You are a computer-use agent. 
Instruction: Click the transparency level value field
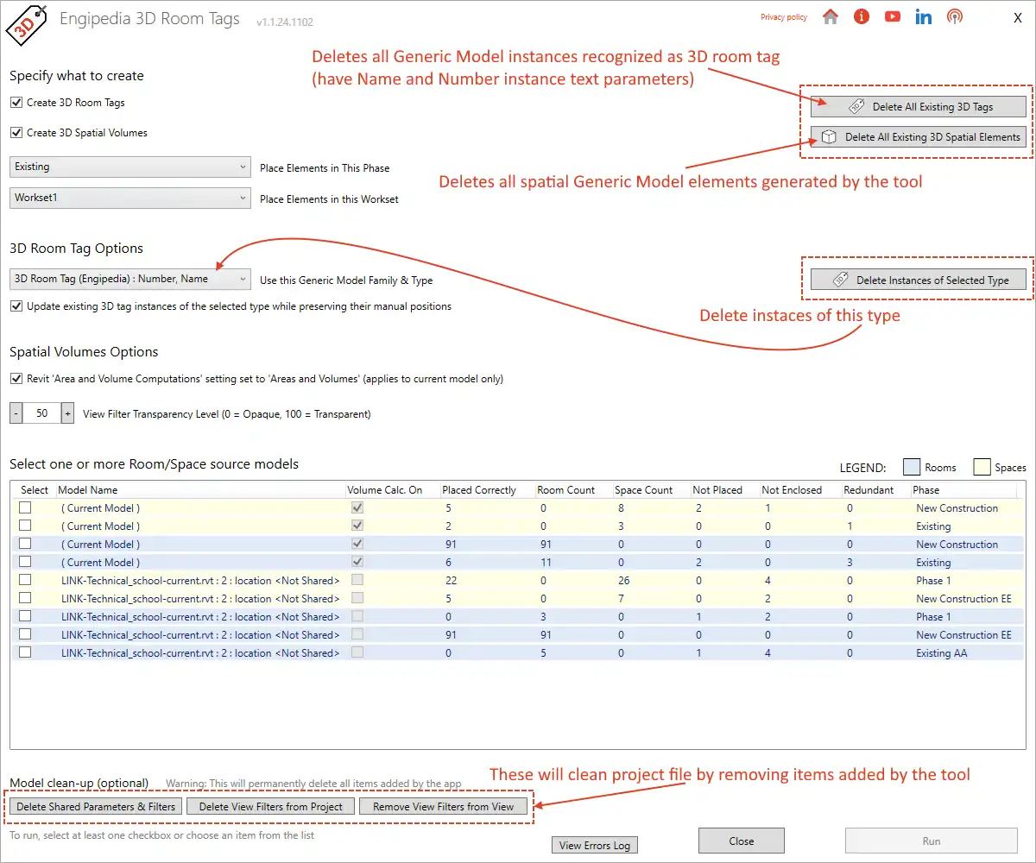point(42,413)
